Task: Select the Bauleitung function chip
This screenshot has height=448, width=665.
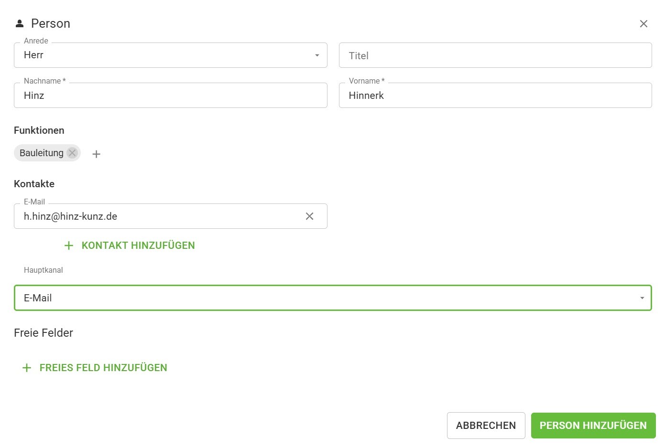Action: click(42, 153)
